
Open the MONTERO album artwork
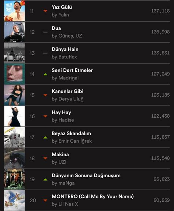[x=15, y=200]
